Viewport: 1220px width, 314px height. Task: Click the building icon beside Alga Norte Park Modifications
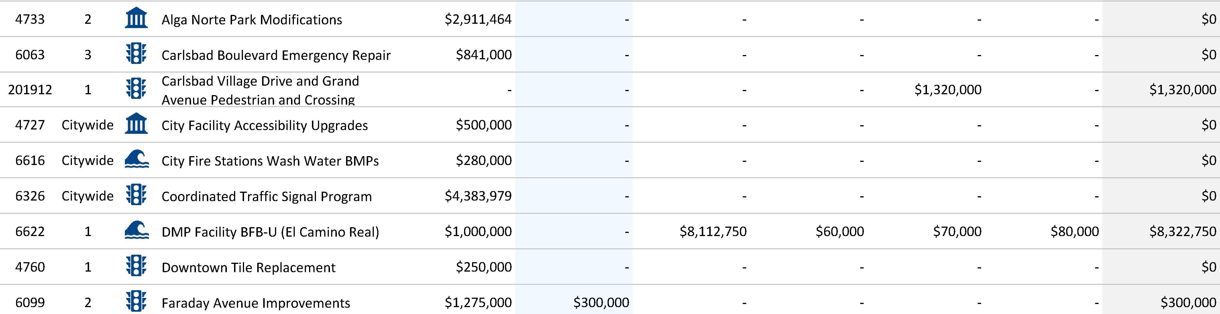(x=136, y=18)
